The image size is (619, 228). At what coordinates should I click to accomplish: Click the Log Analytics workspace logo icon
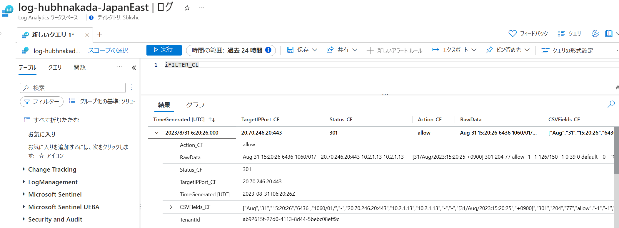tap(7, 11)
